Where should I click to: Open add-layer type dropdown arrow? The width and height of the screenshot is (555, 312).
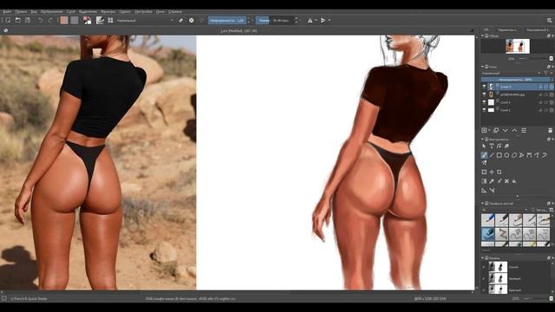tap(489, 130)
